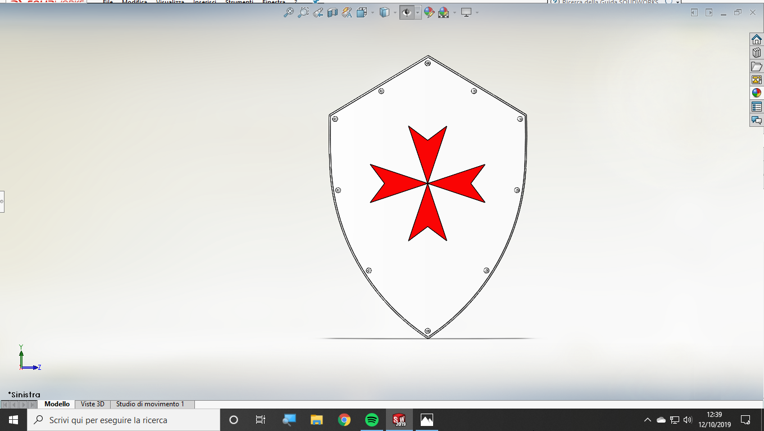764x431 pixels.
Task: Open the Edit Appearance tool
Action: point(429,12)
